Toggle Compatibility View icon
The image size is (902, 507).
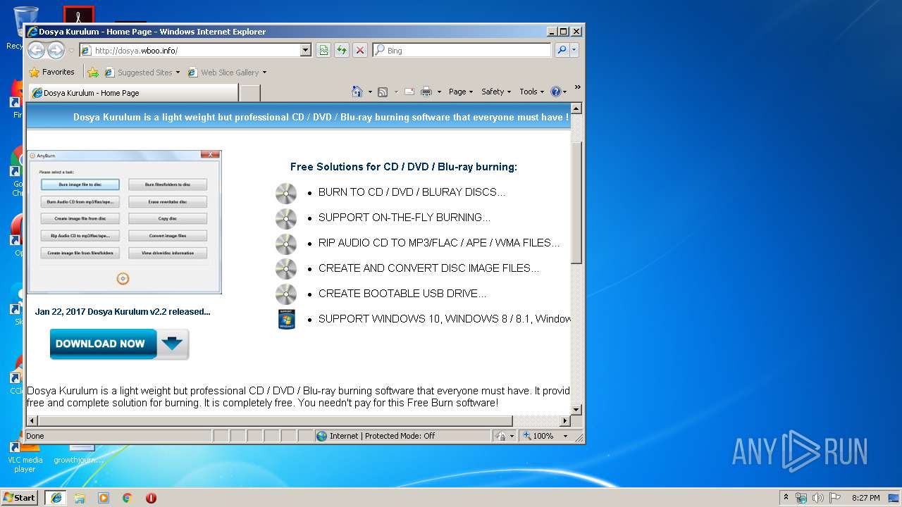(x=323, y=50)
